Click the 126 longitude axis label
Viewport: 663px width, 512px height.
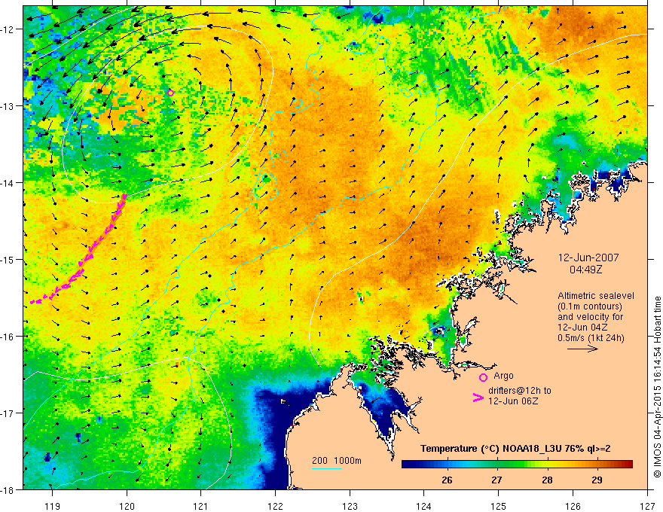click(x=573, y=507)
